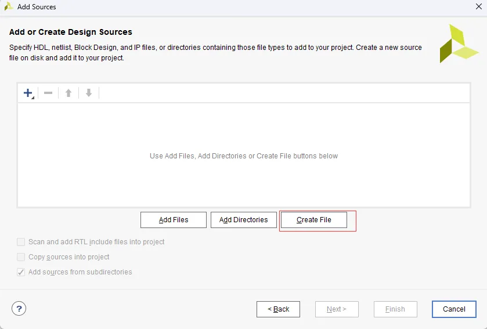Uncheck Add sources from subdirectories

click(x=21, y=272)
